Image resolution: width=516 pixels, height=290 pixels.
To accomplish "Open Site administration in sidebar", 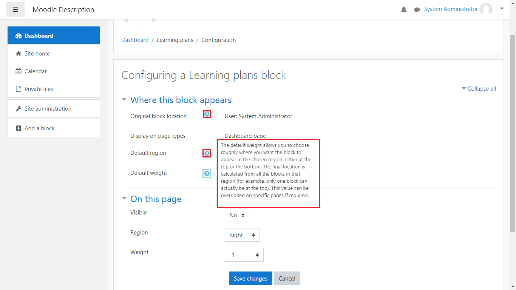I will point(48,109).
